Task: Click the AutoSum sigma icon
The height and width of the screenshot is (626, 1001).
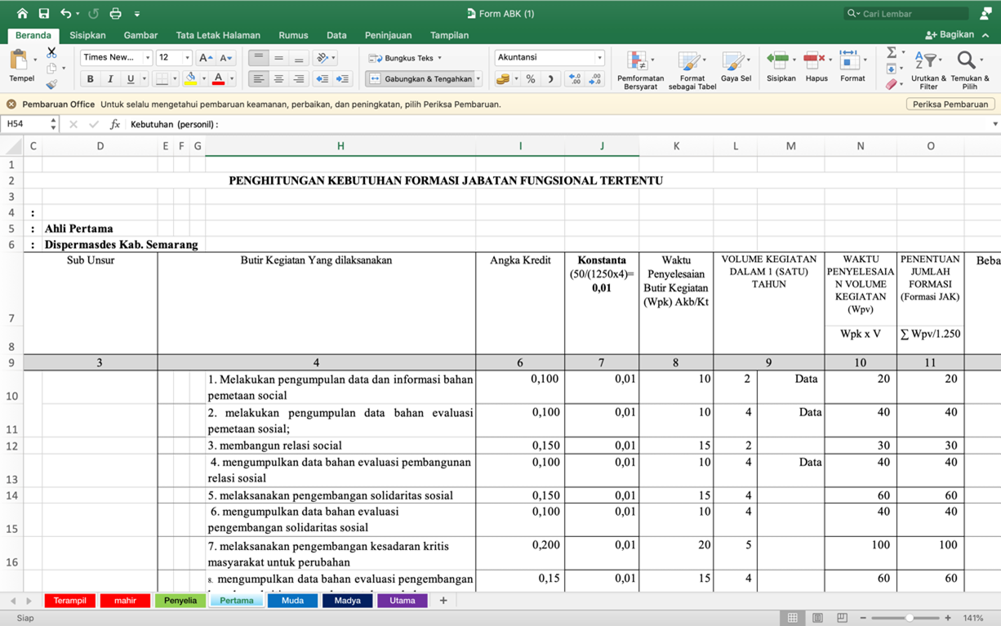Action: (892, 53)
